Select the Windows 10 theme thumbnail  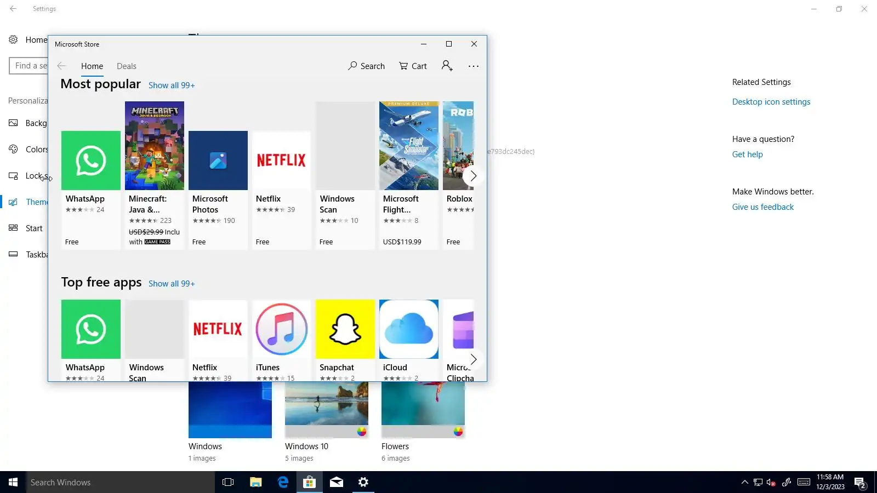(327, 410)
